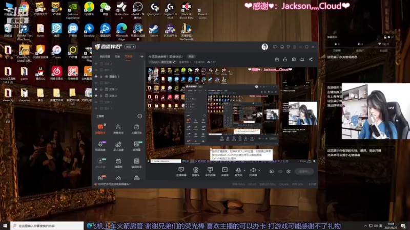Open Bandizip desktop shortcut
Viewport: 410px width, 230px height.
(x=89, y=31)
